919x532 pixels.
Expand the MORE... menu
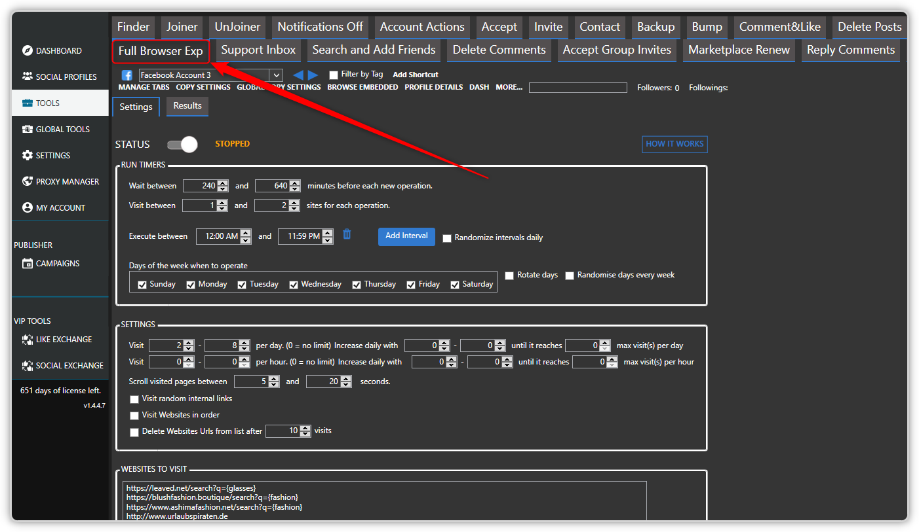509,87
